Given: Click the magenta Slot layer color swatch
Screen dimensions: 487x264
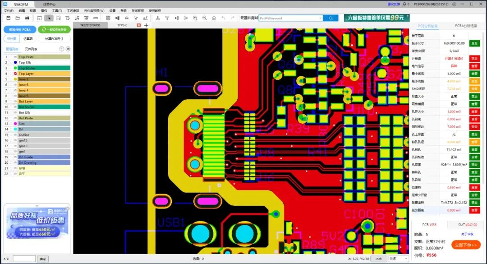Looking at the screenshot, I should click(15, 124).
